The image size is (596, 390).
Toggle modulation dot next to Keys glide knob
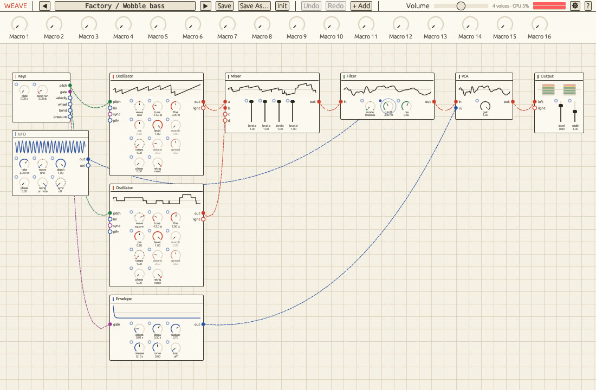click(x=16, y=84)
